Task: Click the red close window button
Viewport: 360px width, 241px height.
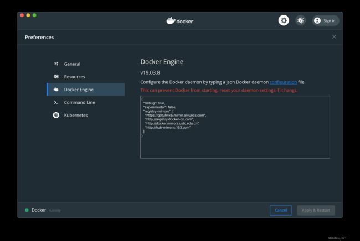Action: click(22, 15)
